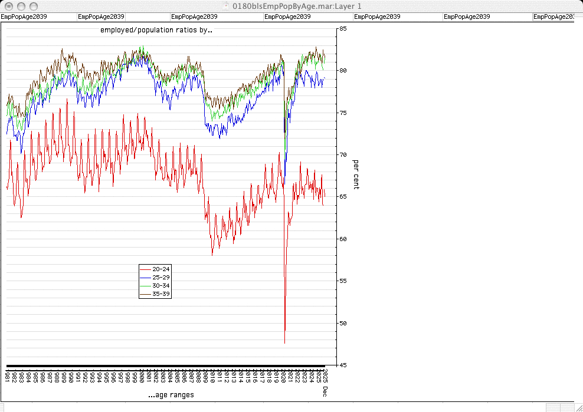Click the rightmost cut-off EmpPopAge column header

click(x=553, y=17)
